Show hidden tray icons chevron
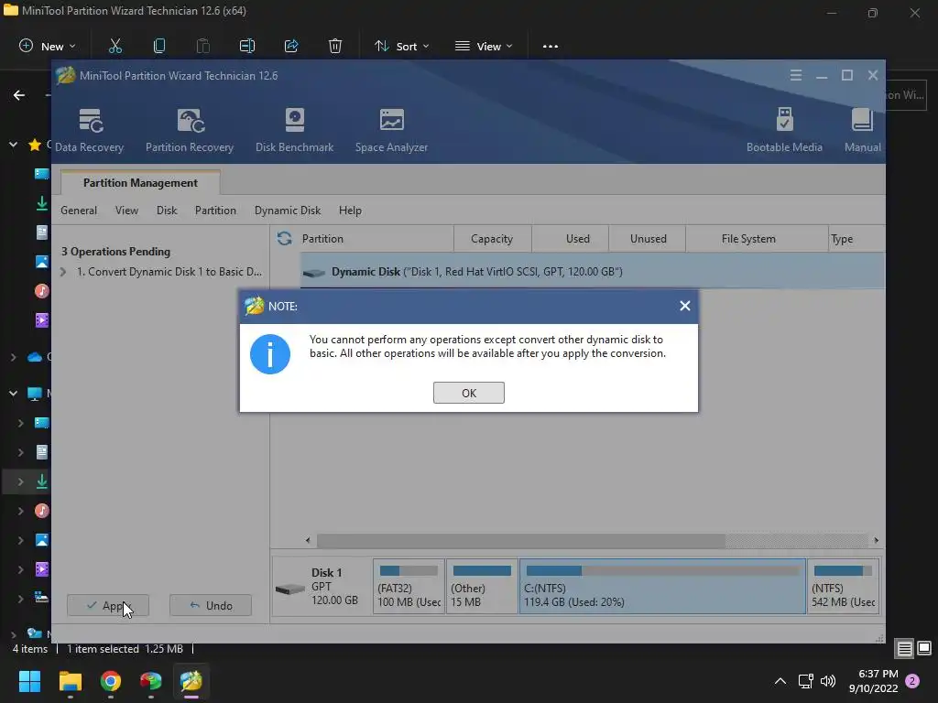 [x=780, y=681]
